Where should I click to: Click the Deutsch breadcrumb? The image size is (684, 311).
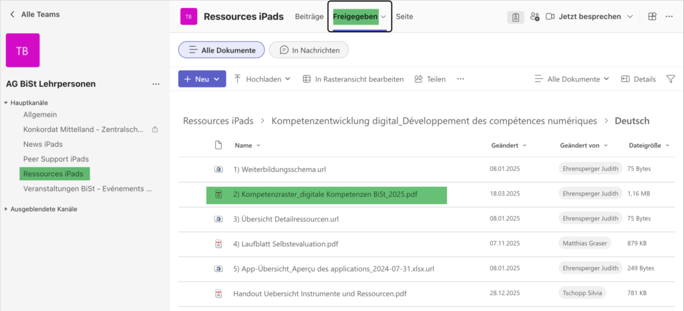pyautogui.click(x=632, y=121)
